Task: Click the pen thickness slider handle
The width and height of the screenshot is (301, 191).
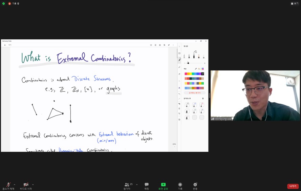Action: 188,63
